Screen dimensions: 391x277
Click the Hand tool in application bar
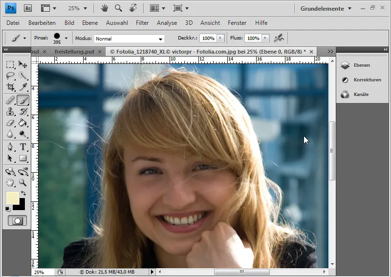[x=105, y=8]
